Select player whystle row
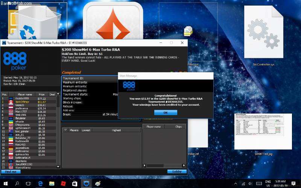The image size is (301, 188). pyautogui.click(x=29, y=121)
